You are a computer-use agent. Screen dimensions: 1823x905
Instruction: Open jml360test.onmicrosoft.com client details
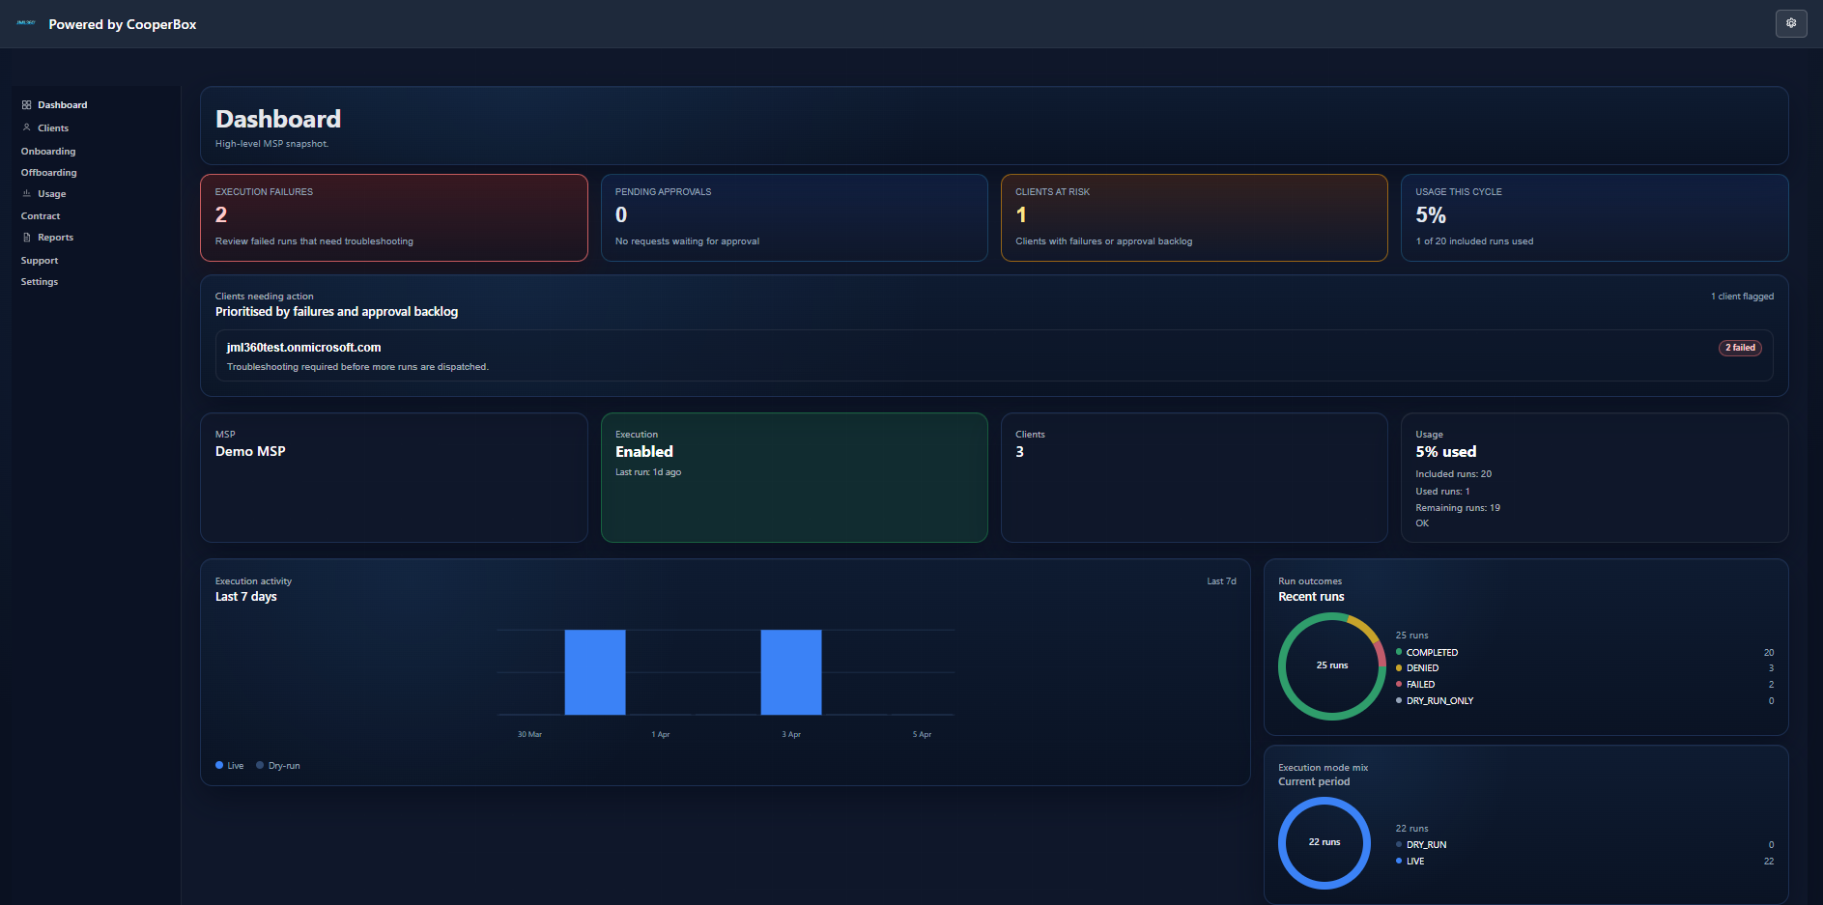coord(303,347)
